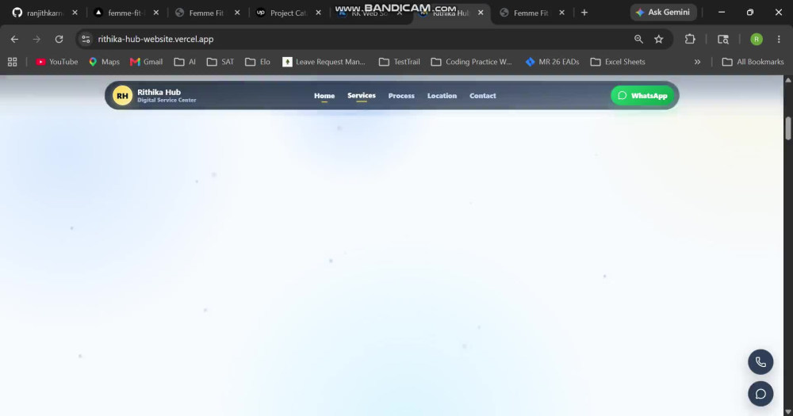The height and width of the screenshot is (416, 793).
Task: Open the Apps grid in bookmarks bar
Action: [x=12, y=62]
